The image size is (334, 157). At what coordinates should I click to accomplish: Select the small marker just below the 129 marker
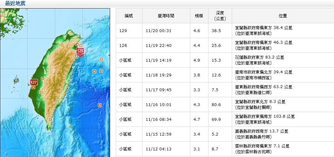coord(76,56)
